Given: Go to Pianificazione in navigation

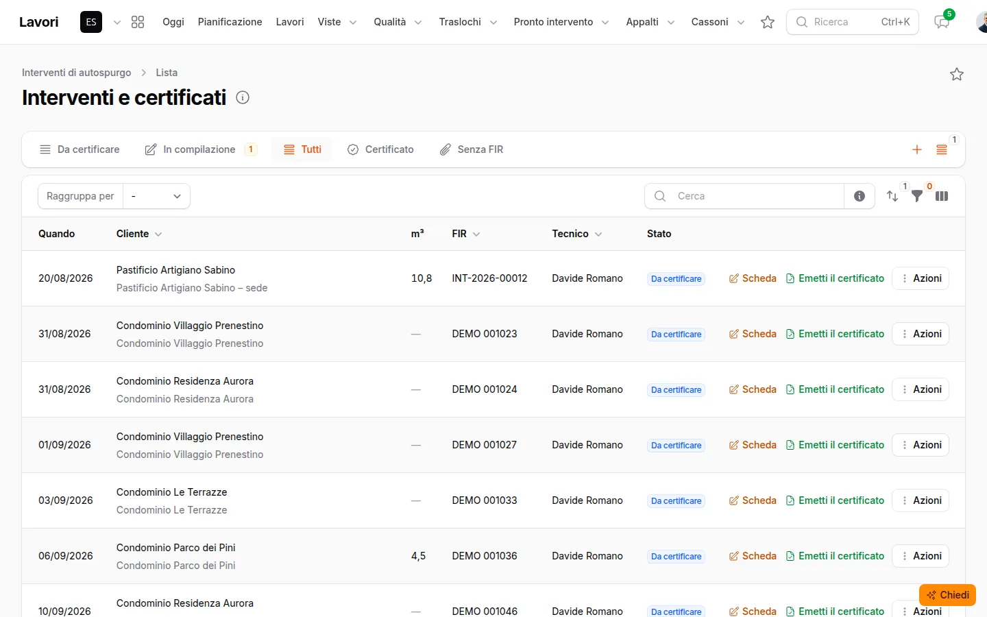Looking at the screenshot, I should pos(230,22).
